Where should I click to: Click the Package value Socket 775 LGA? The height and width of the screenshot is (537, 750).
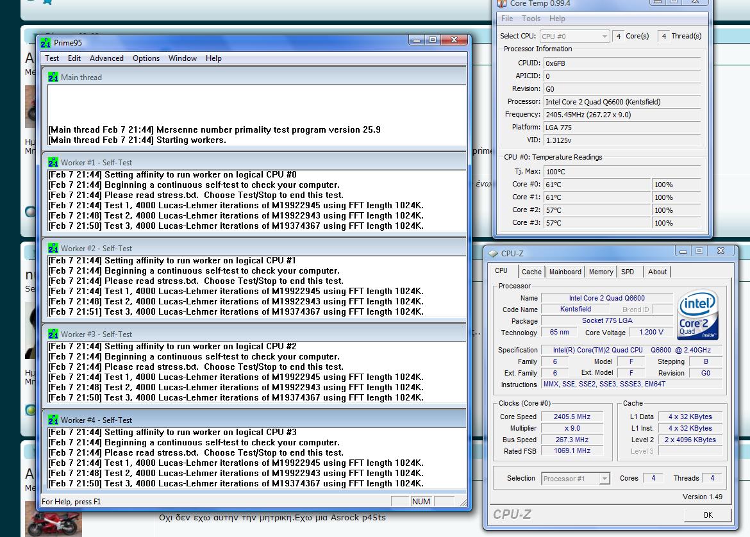(x=606, y=321)
